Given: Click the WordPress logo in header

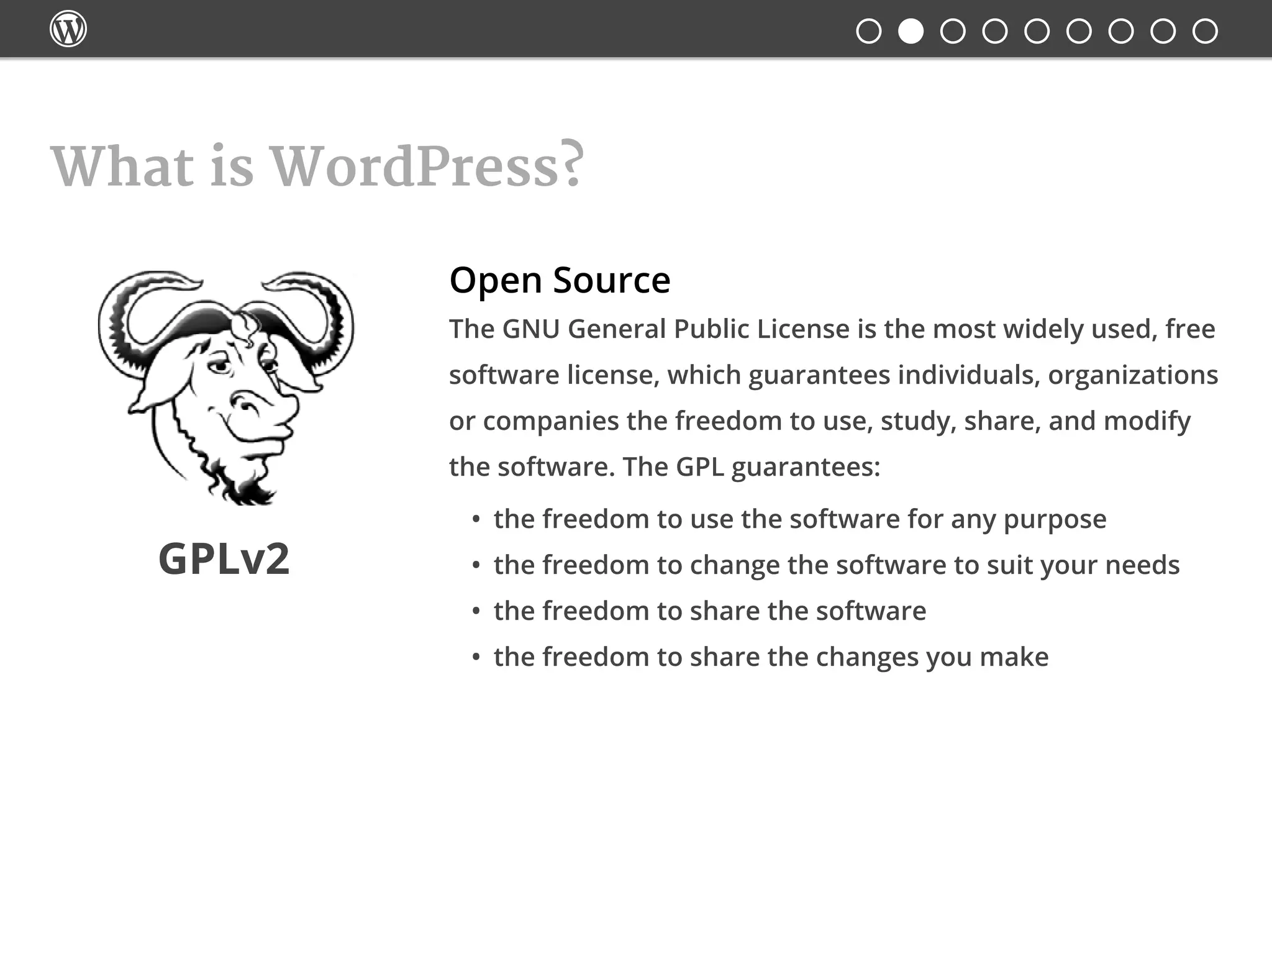Looking at the screenshot, I should click(68, 29).
